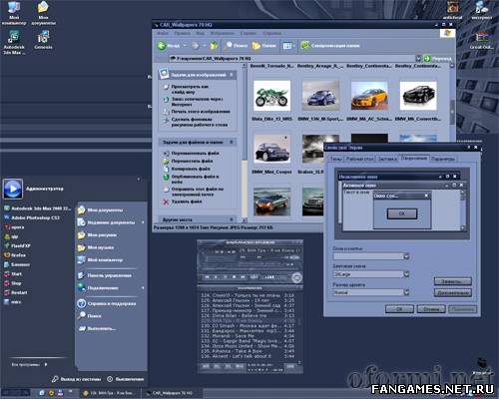The image size is (499, 399).
Task: Open Autodesk 3ds Max desktop shortcut
Action: coord(14,42)
